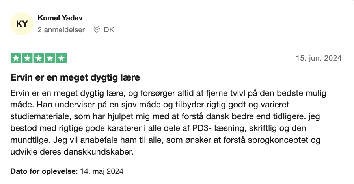Click the KY avatar circle
Image resolution: width=354 pixels, height=184 pixels.
[22, 24]
